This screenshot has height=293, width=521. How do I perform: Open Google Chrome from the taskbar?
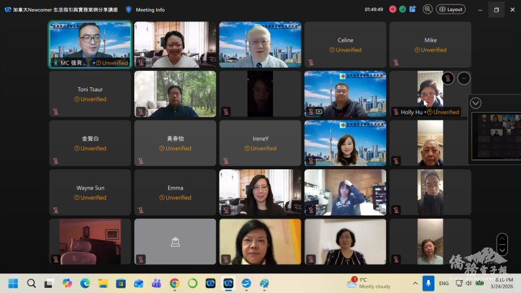(x=175, y=284)
